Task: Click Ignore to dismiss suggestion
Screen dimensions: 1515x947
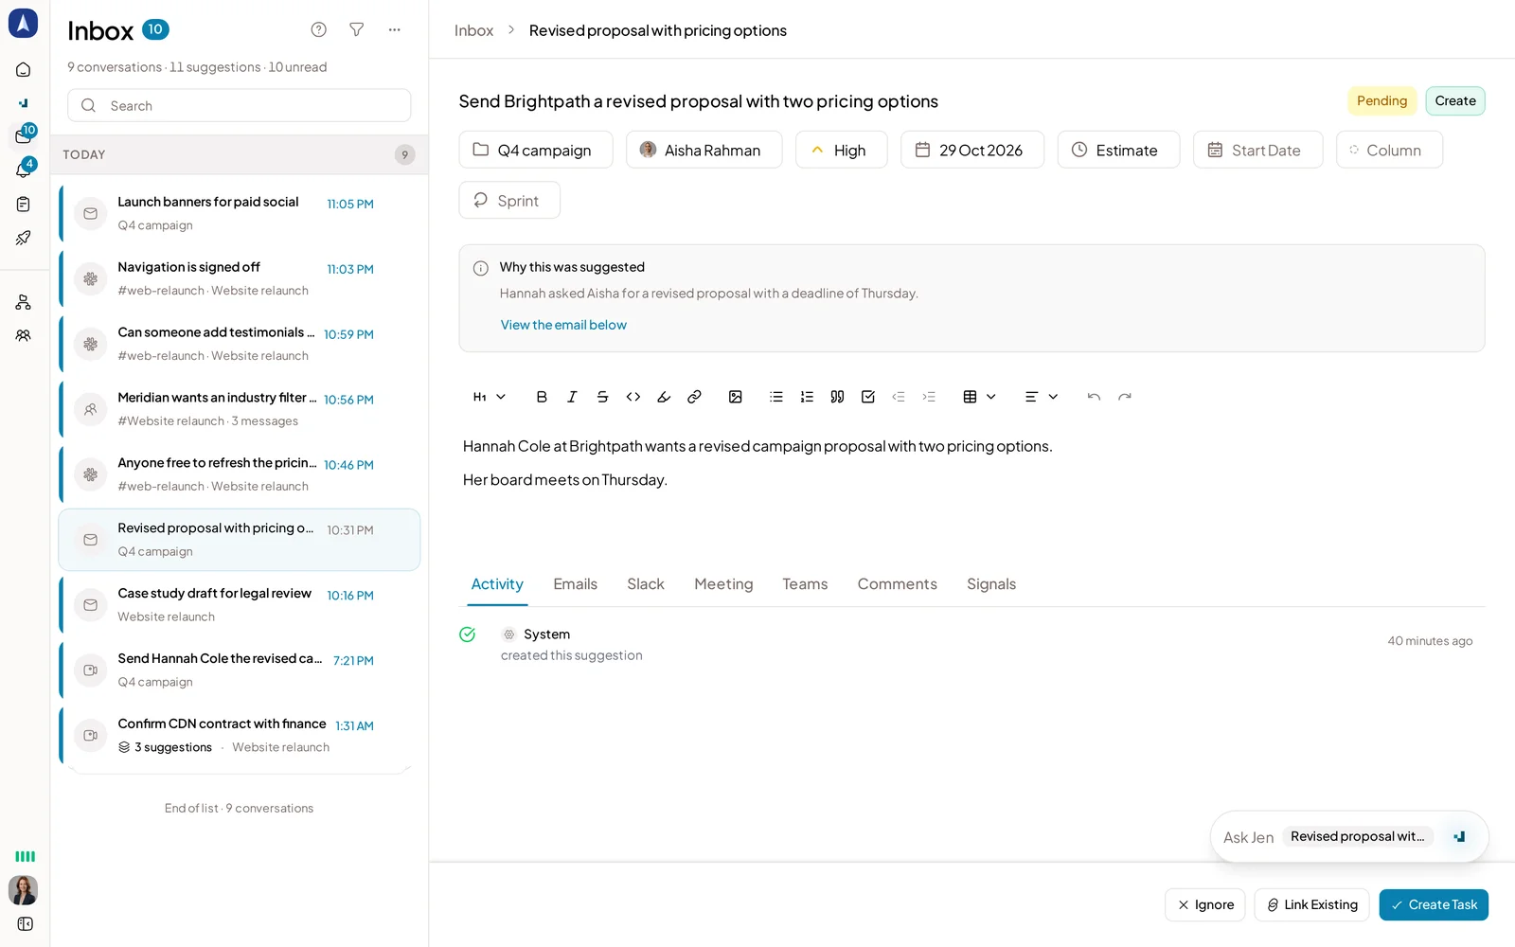Action: click(x=1205, y=904)
